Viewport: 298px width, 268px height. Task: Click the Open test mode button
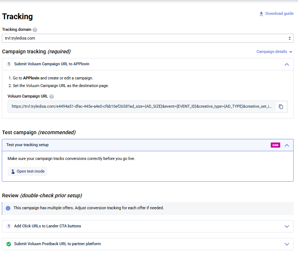click(27, 171)
